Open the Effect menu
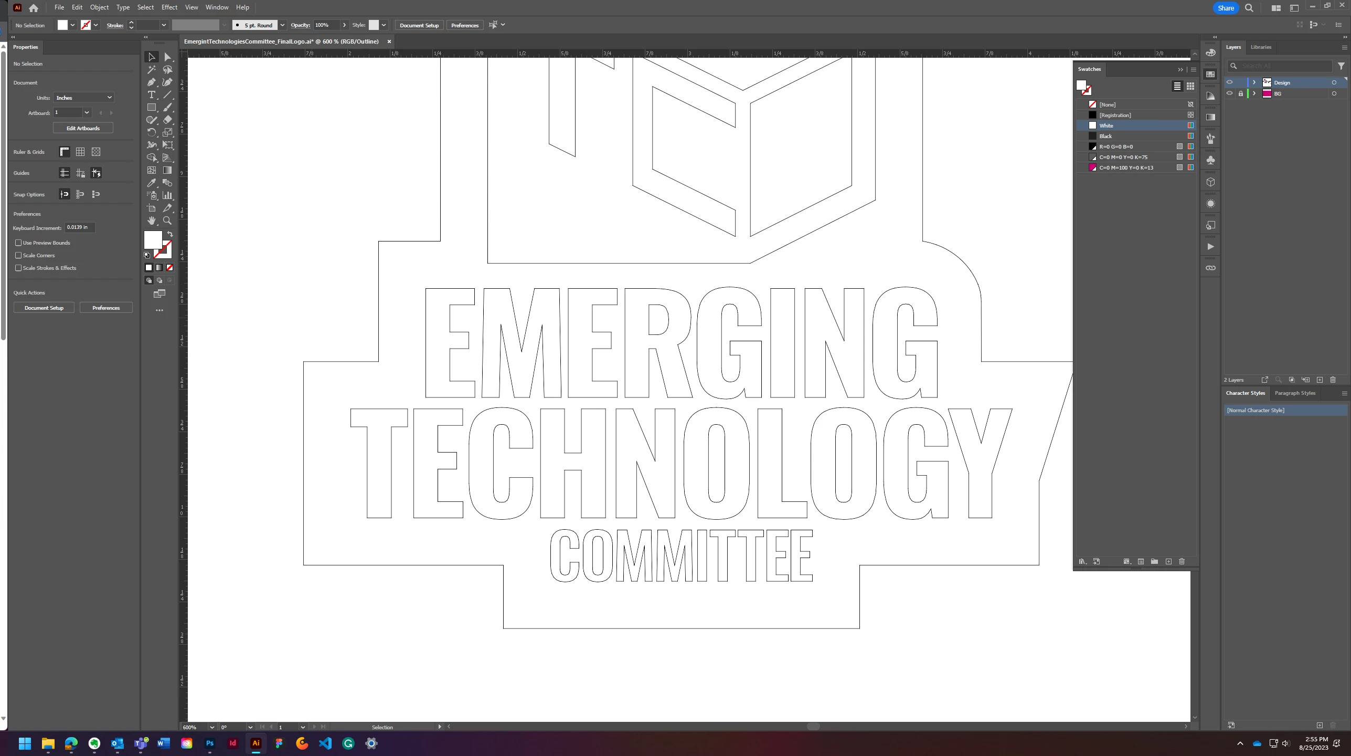 pos(169,7)
